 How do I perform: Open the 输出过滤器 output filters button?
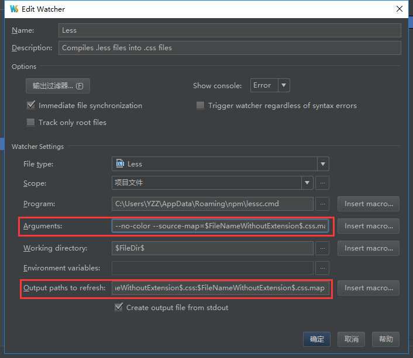pos(58,86)
